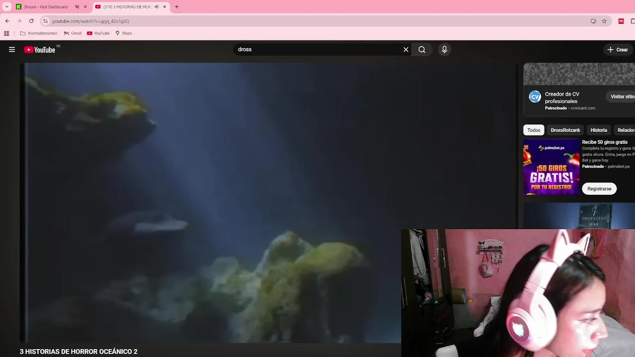Select the Historia filter chip

pos(599,130)
